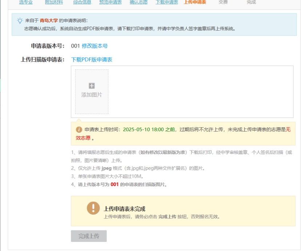
Task: Click the 青岛大学 name in notice
Action: pos(49,21)
